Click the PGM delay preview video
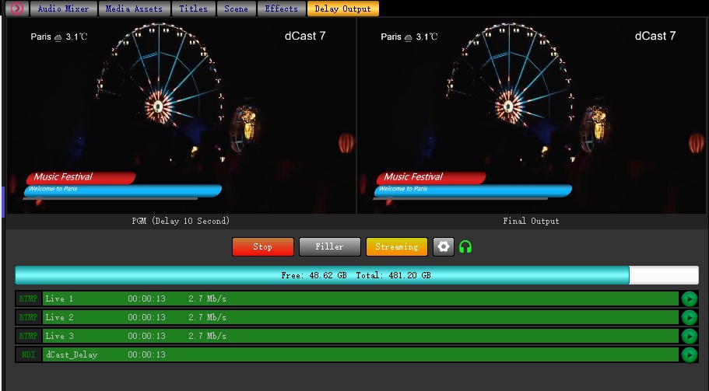Screen dimensions: 709x391 tap(181, 115)
